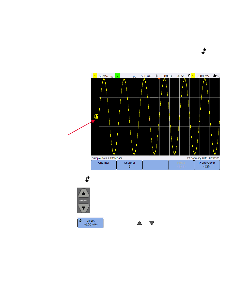244x302 pixels.
Task: Click the greyed-out Probe softkey
Action: click(x=181, y=165)
